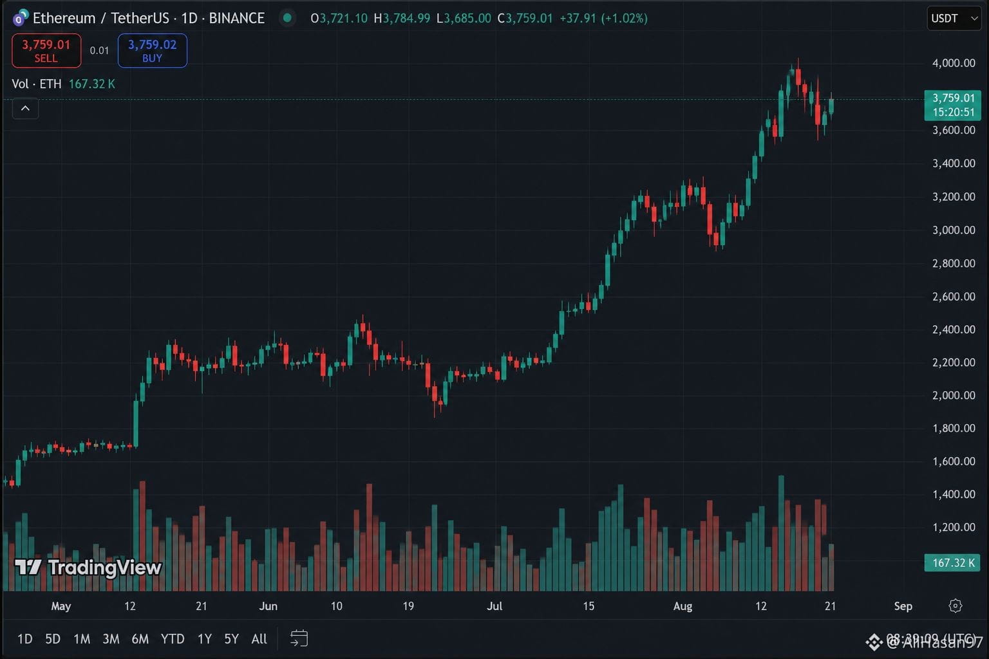The image size is (989, 659).
Task: Click the Jul label on time axis
Action: pos(494,606)
